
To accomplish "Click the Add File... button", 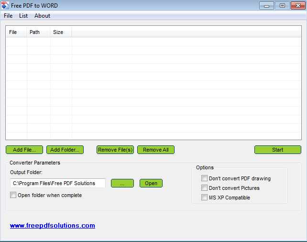I will coord(24,150).
